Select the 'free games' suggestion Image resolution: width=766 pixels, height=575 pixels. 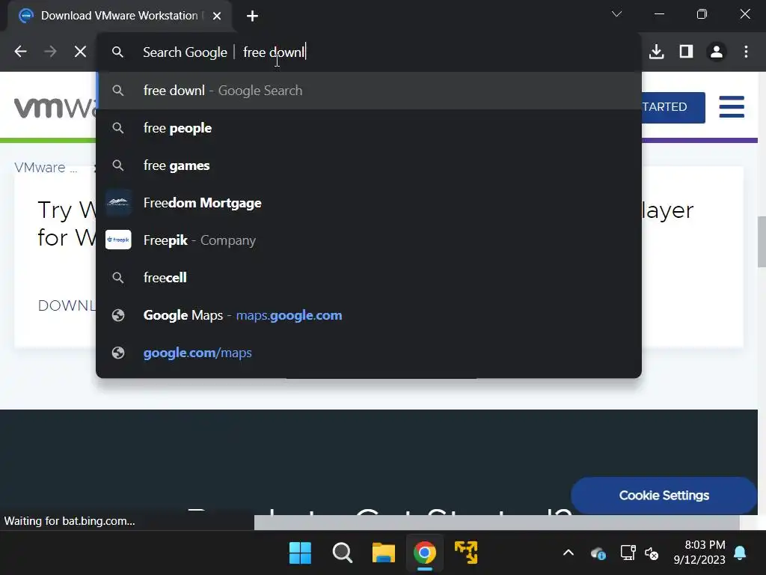369,165
